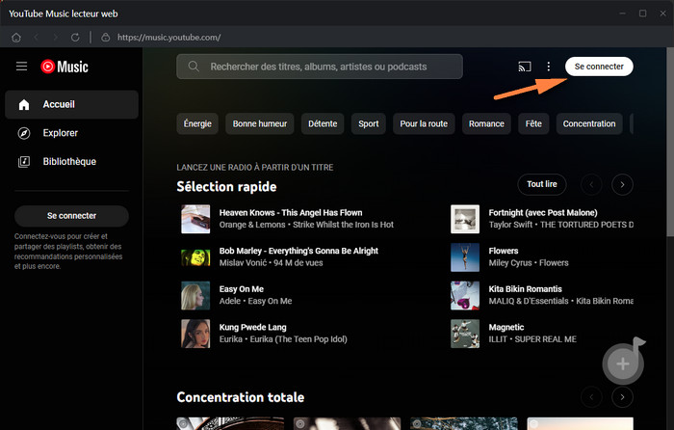
Task: Click the search field for titles and albums
Action: tap(320, 67)
